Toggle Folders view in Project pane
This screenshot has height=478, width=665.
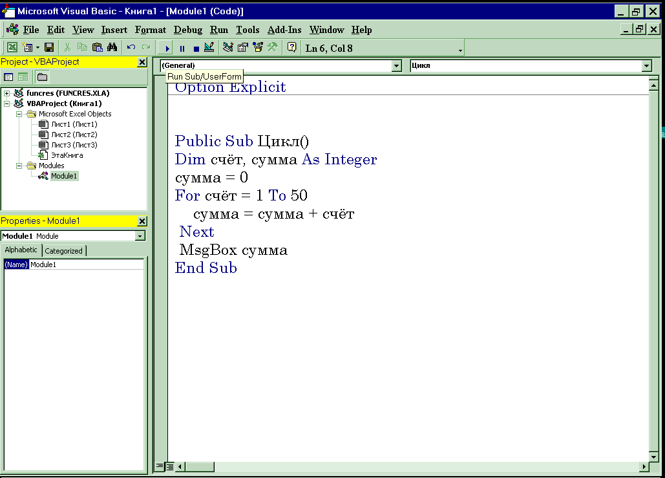coord(42,77)
